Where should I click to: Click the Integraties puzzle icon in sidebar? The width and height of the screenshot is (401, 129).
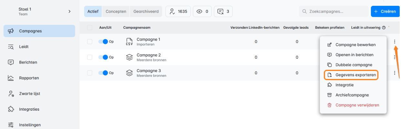(x=11, y=109)
